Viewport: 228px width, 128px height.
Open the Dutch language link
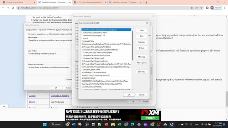click(32, 102)
